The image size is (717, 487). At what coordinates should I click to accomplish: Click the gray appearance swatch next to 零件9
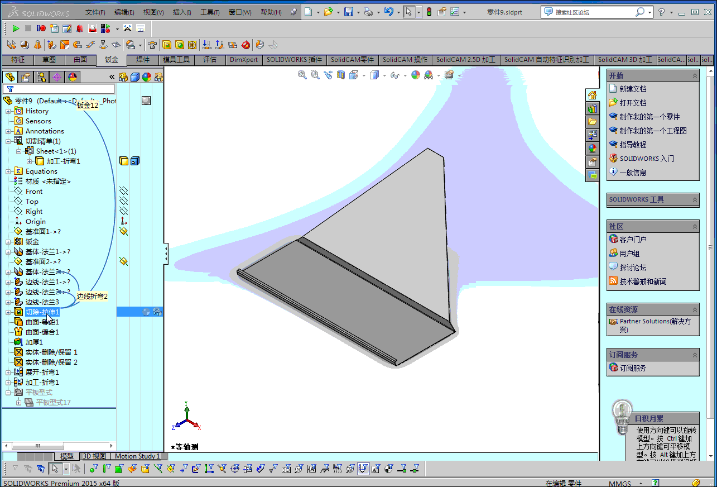pos(146,101)
